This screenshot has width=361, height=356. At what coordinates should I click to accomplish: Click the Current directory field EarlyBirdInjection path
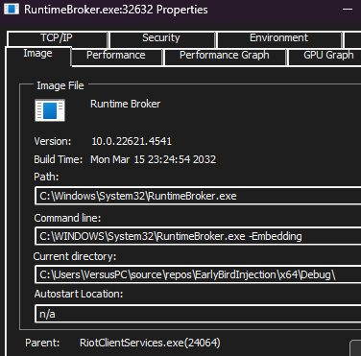coord(198,274)
